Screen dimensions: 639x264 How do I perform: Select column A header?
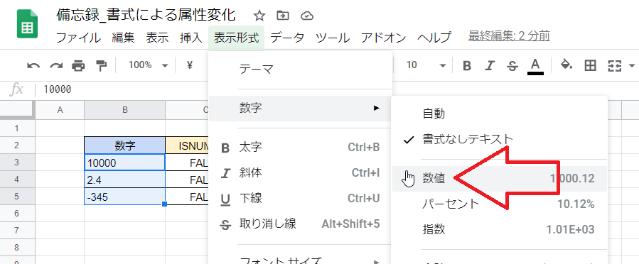pyautogui.click(x=60, y=110)
